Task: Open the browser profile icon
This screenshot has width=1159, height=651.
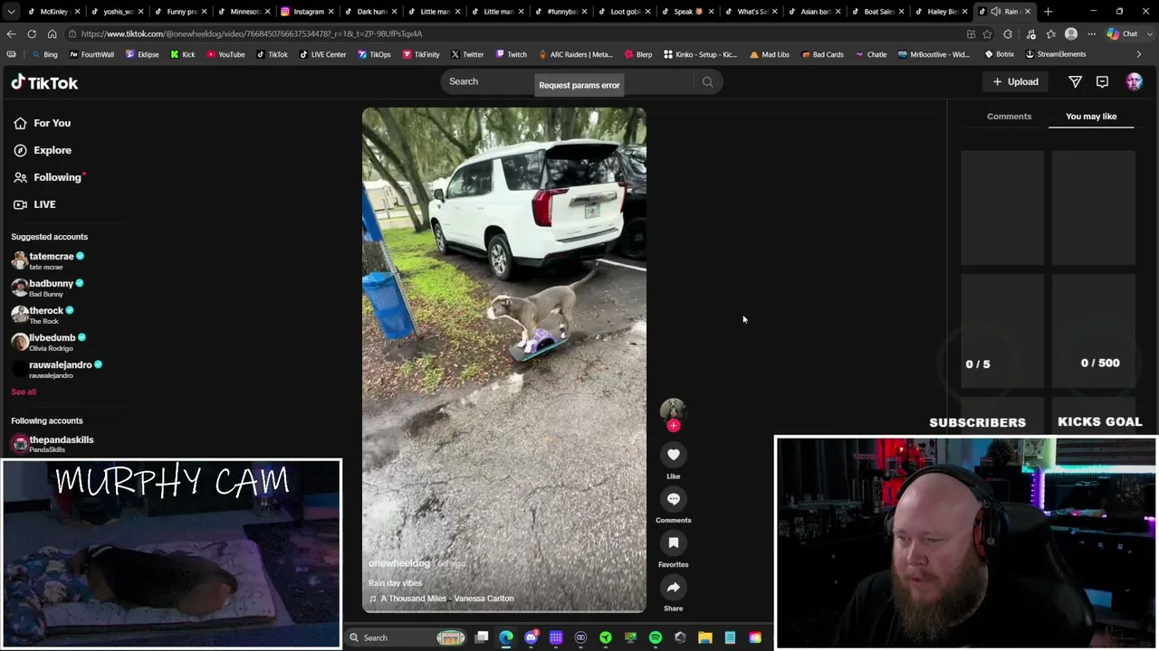Action: pyautogui.click(x=1071, y=34)
